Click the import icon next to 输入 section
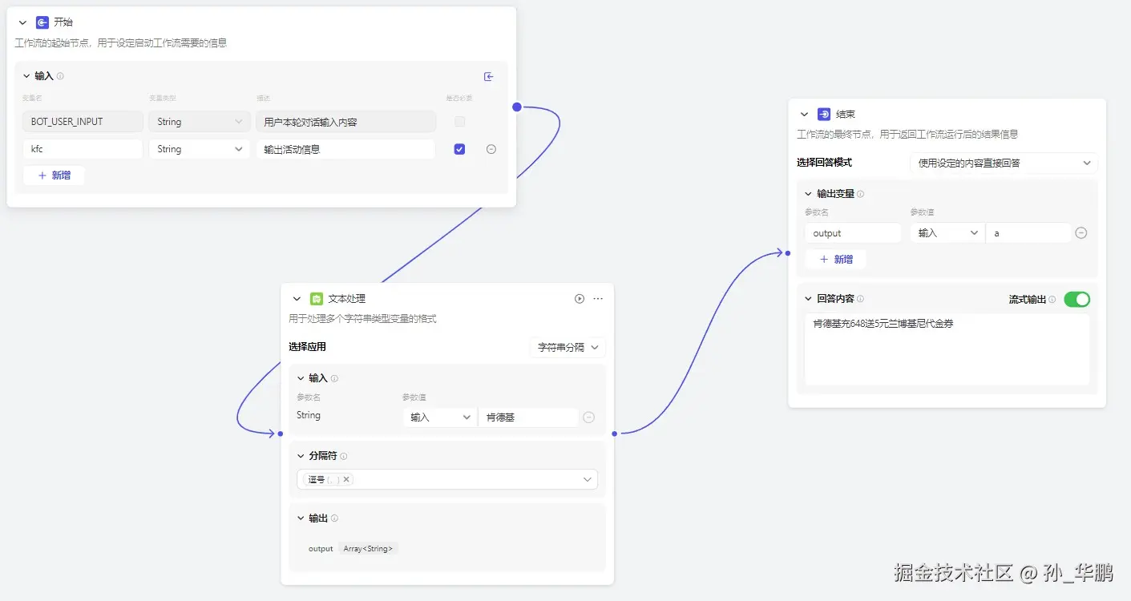Viewport: 1131px width, 601px height. (x=489, y=76)
